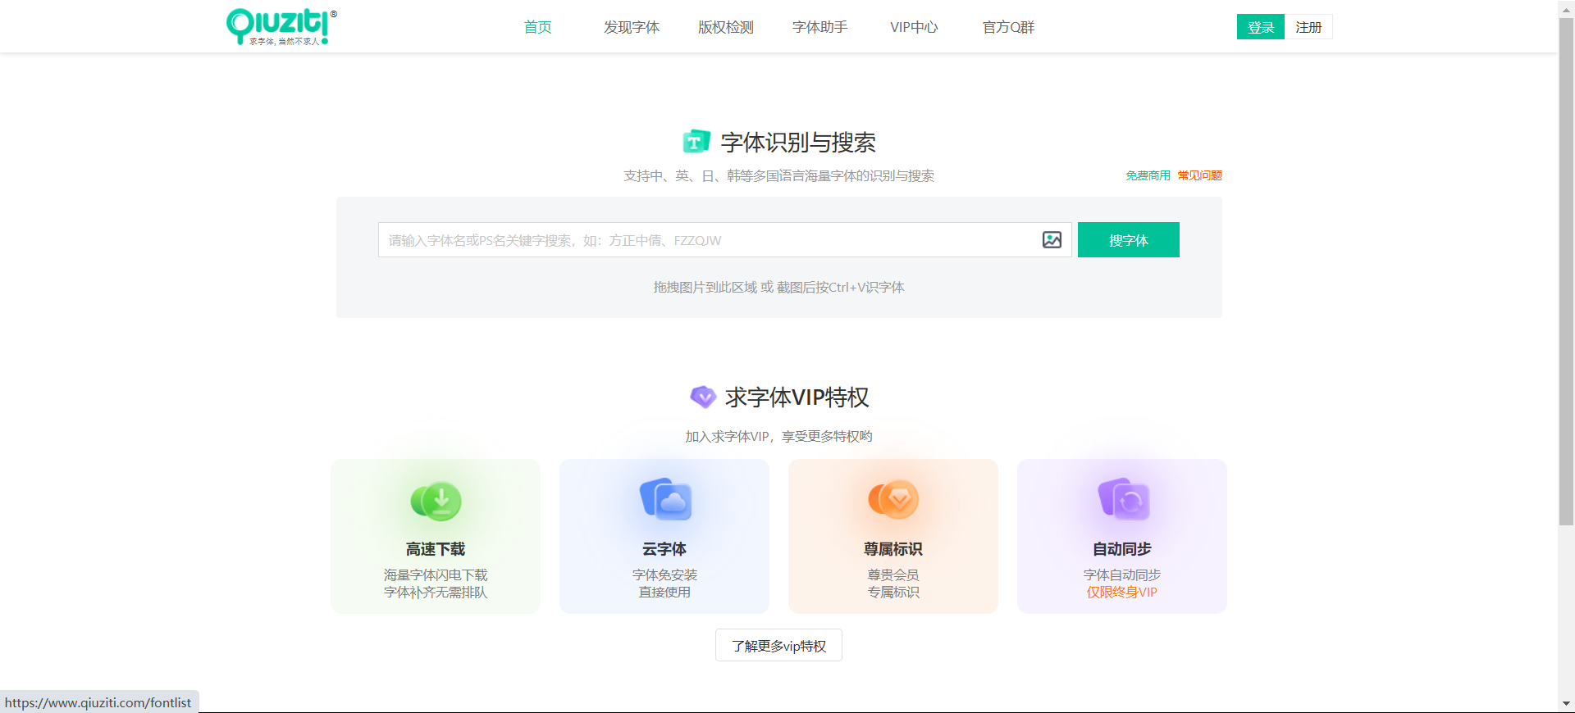Click the purple VIP diamond icon
This screenshot has height=713, width=1575.
click(x=703, y=397)
